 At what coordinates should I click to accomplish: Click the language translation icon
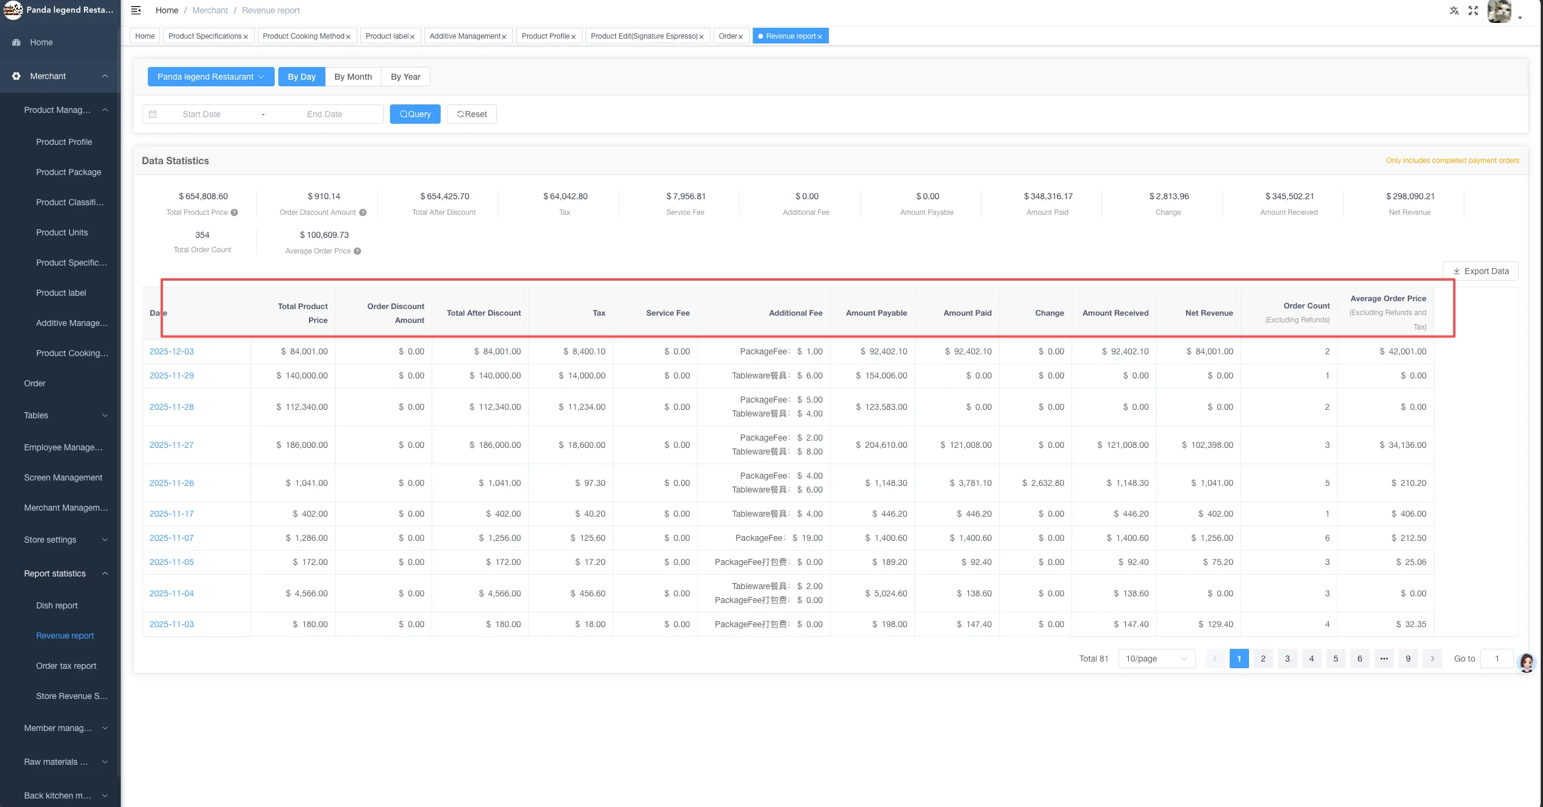(x=1454, y=10)
